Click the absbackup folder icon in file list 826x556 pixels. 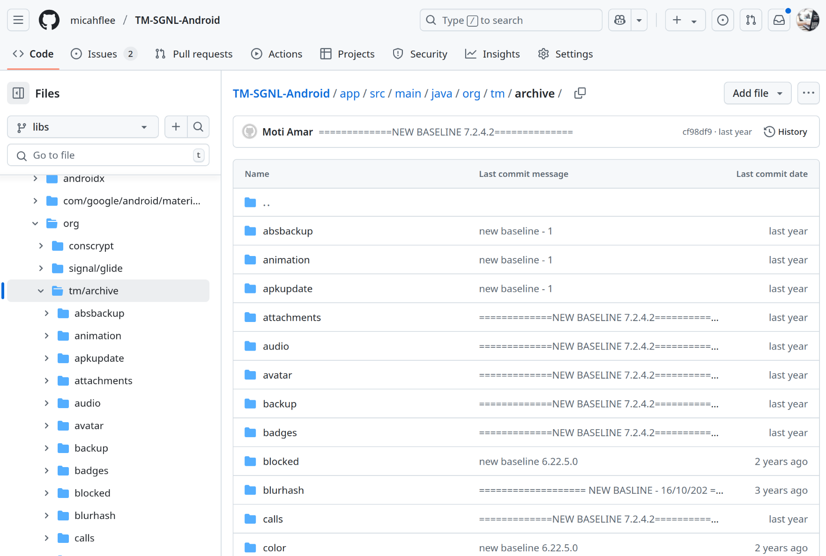pyautogui.click(x=250, y=231)
